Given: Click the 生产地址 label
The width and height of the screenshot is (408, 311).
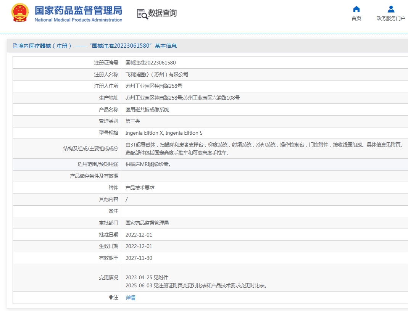Looking at the screenshot, I should (x=108, y=98).
